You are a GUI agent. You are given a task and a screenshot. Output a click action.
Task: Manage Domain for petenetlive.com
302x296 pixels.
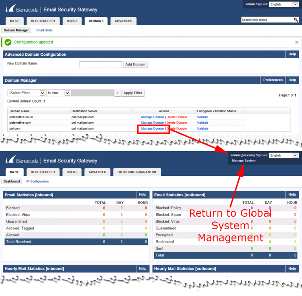(152, 123)
